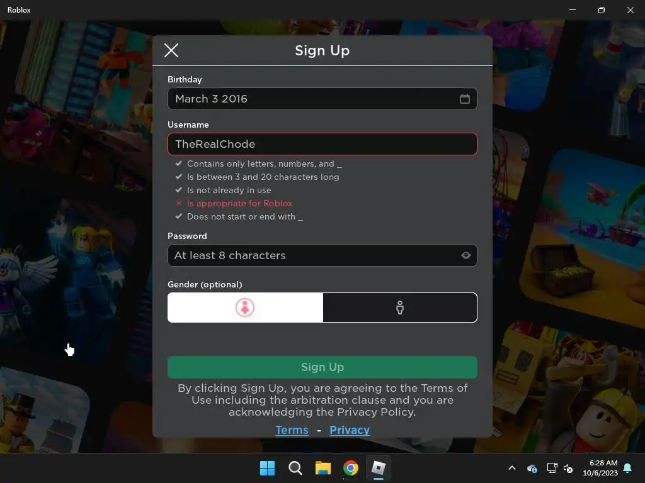The width and height of the screenshot is (645, 483).
Task: Click the Gender (optional) label
Action: 205,285
